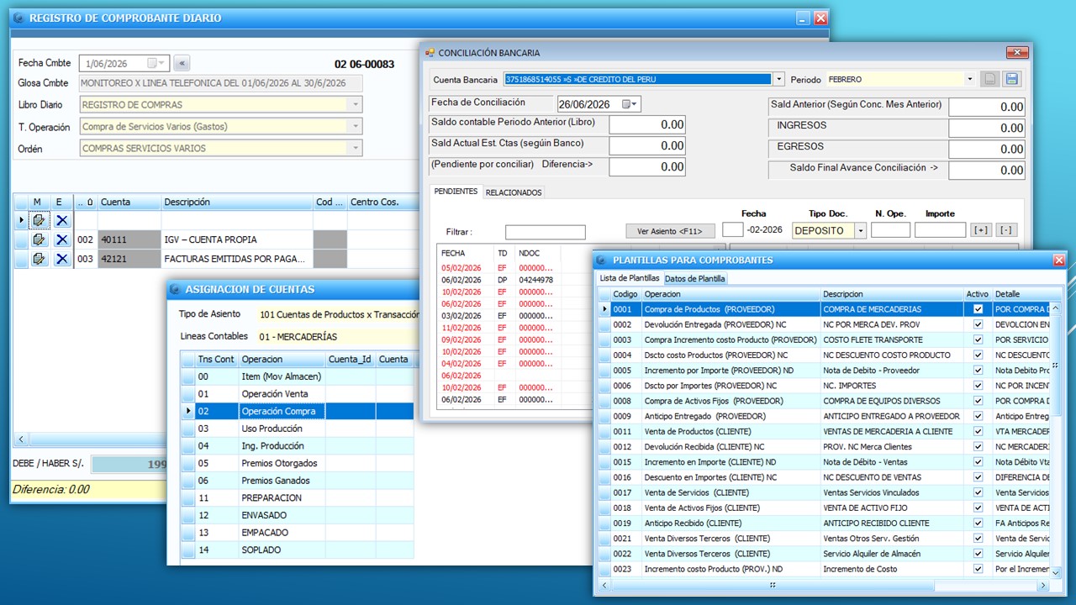Click the Descripcion column header in Plantillas

pyautogui.click(x=892, y=294)
